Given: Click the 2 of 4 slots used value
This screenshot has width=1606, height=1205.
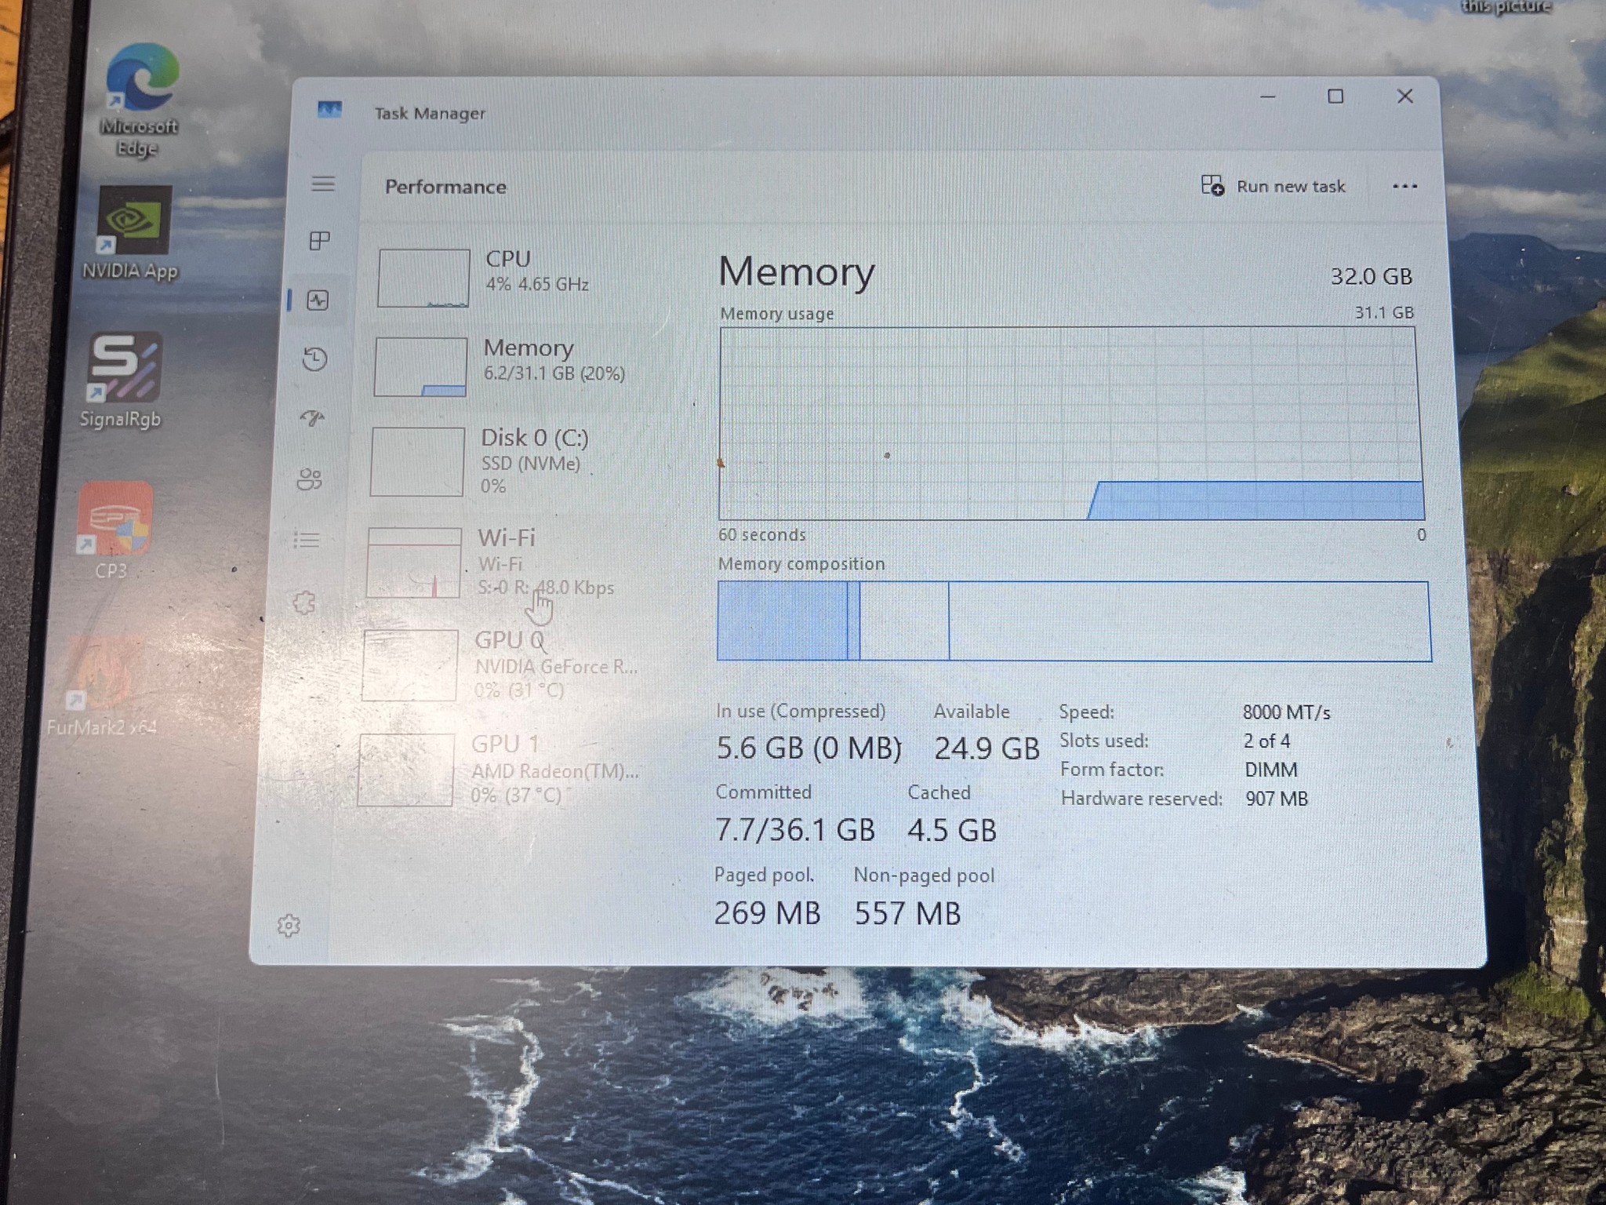Looking at the screenshot, I should (1266, 741).
